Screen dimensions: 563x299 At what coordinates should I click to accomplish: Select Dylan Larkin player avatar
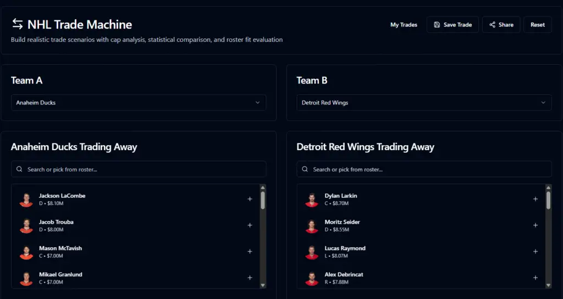312,200
